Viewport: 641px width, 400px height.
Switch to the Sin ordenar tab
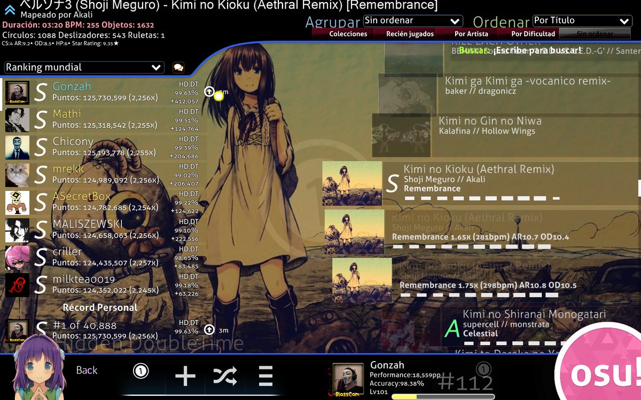(595, 34)
